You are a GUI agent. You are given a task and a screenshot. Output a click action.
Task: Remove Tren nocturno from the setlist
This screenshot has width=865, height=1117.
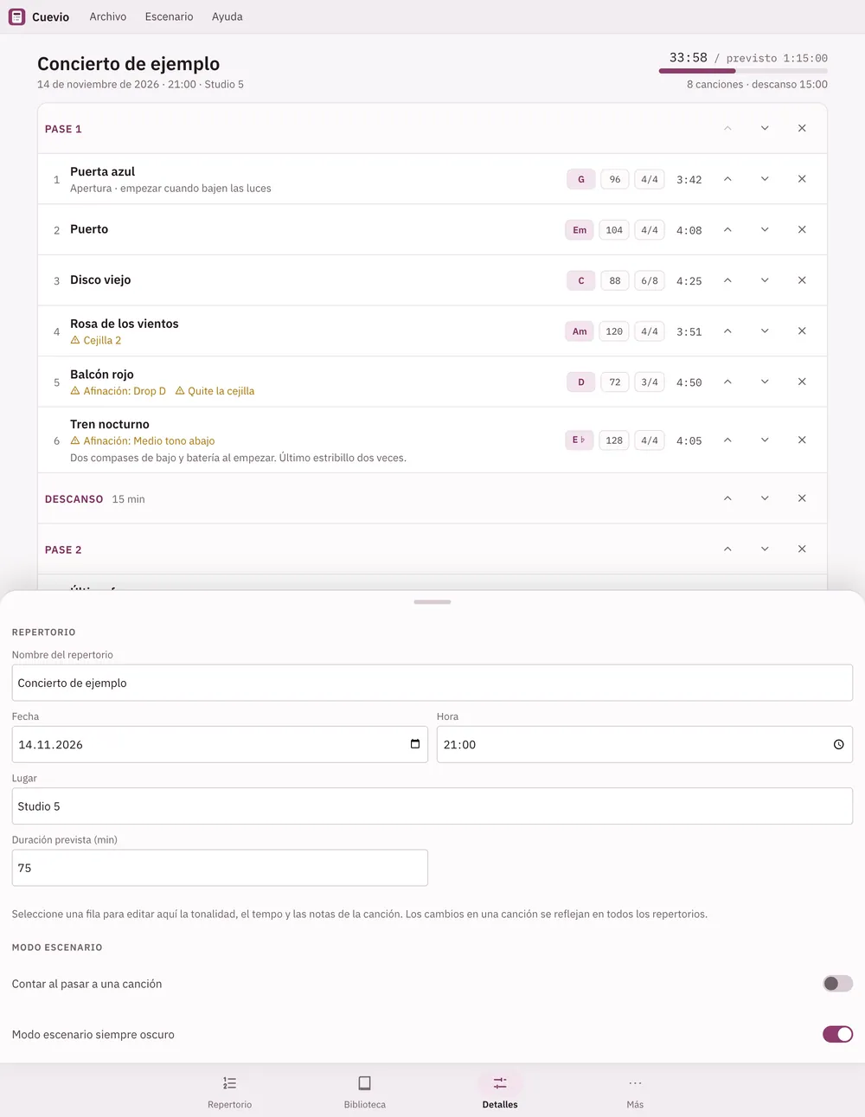tap(802, 440)
